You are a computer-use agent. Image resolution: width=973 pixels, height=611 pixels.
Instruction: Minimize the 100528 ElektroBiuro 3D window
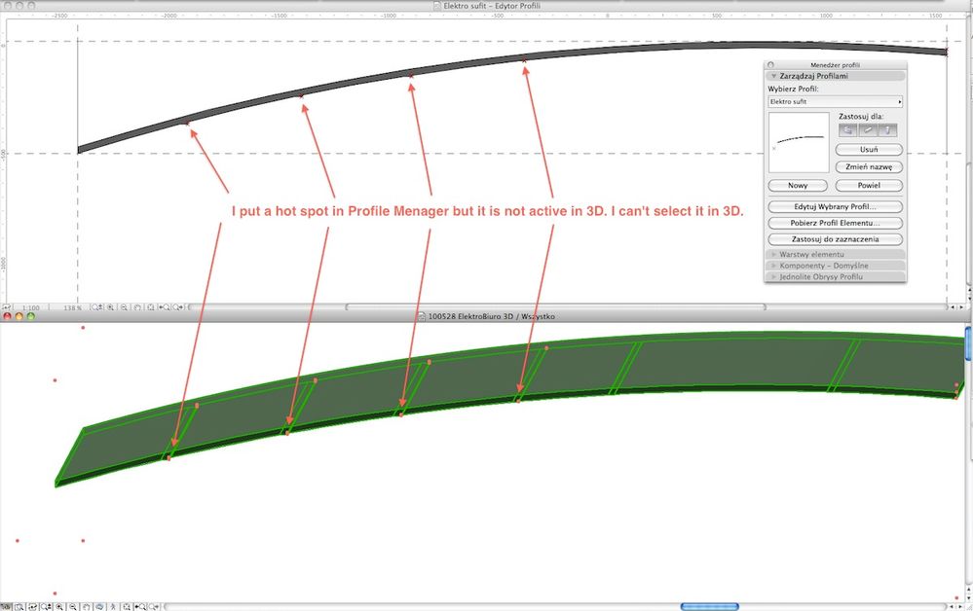click(x=19, y=316)
